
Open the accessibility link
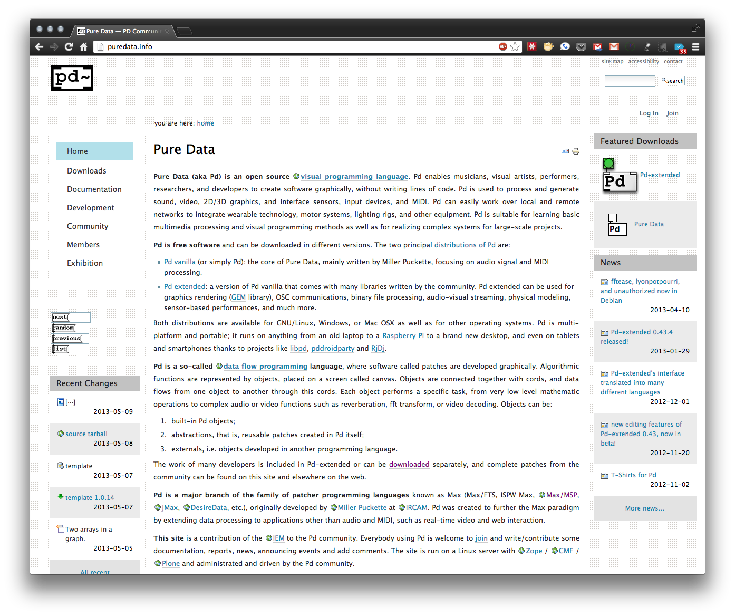(x=643, y=61)
